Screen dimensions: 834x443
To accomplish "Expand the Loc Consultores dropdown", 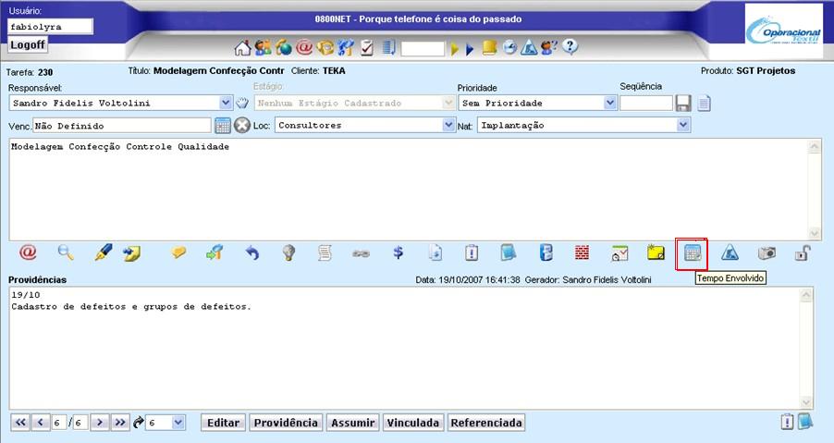I will coord(448,125).
